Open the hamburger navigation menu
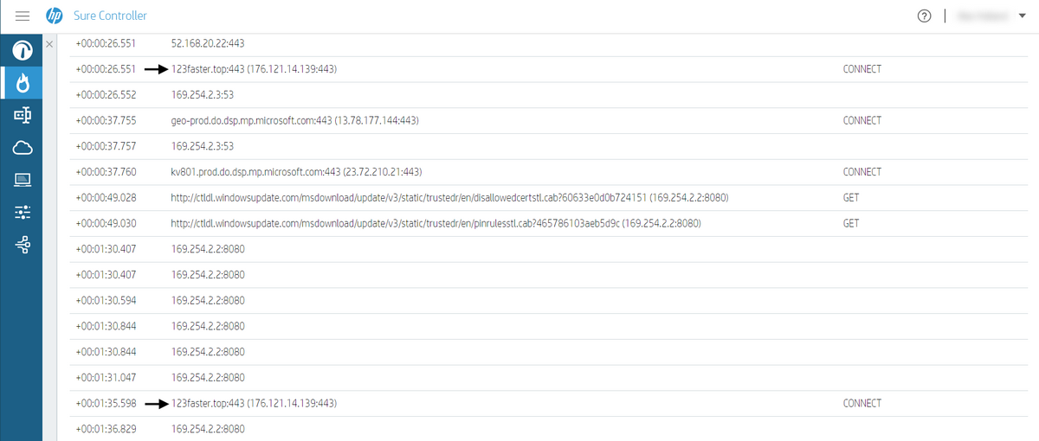The width and height of the screenshot is (1039, 441). tap(23, 16)
